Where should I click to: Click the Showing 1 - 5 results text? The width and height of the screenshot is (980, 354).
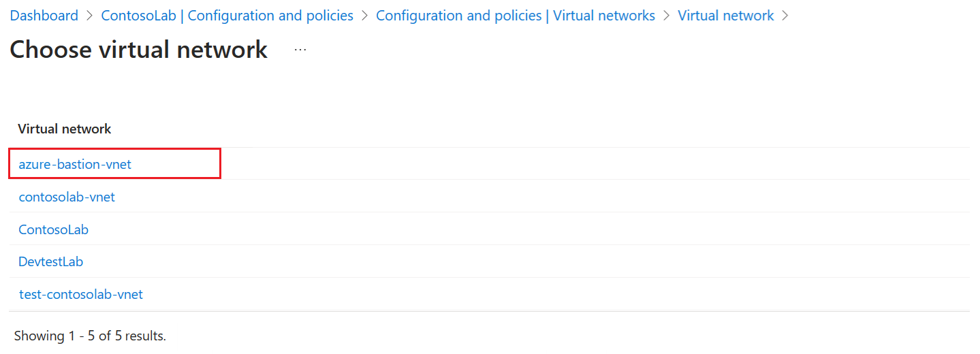click(x=90, y=335)
